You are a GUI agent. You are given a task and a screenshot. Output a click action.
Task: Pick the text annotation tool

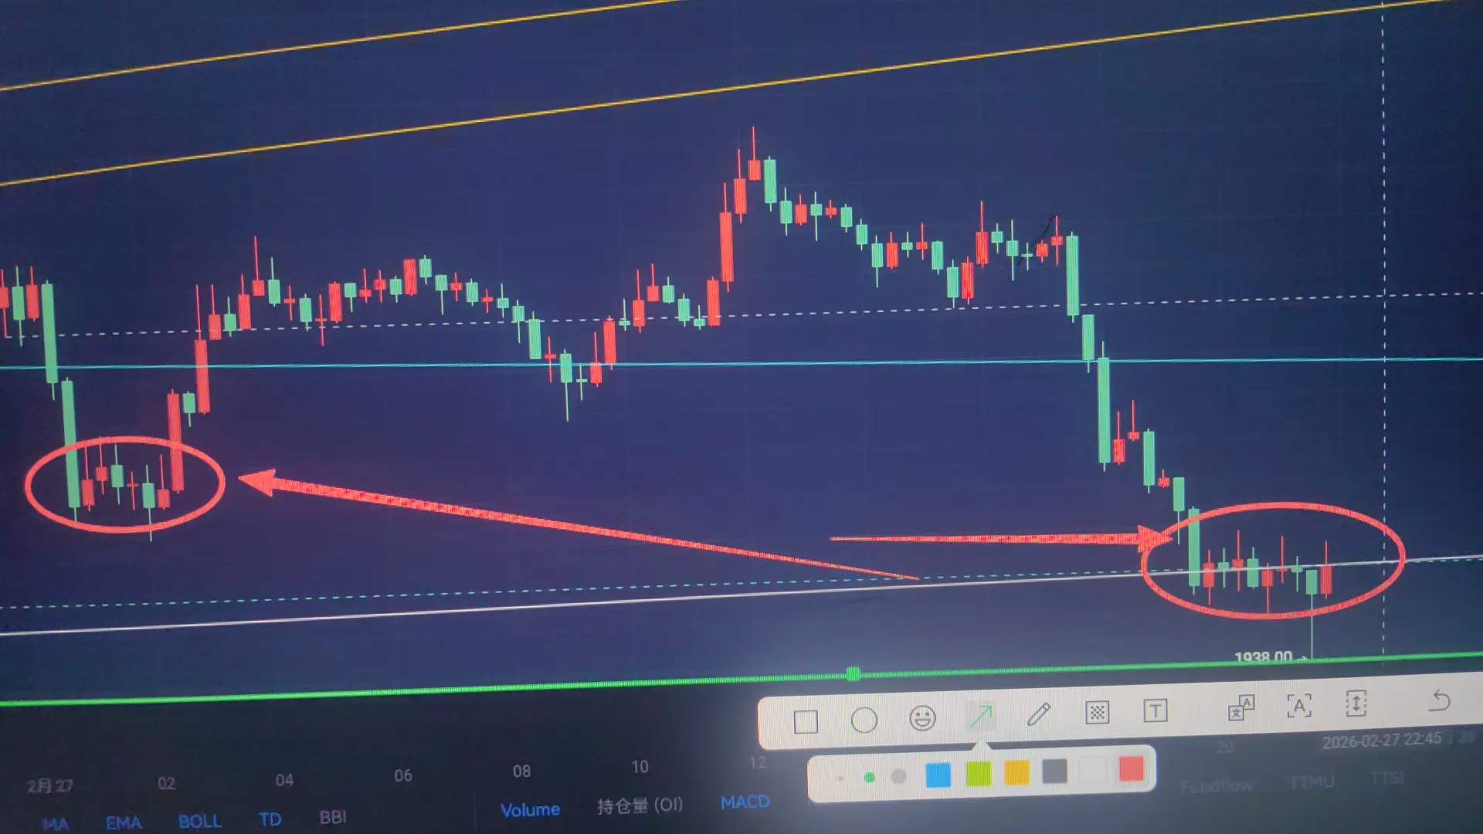pos(1155,710)
